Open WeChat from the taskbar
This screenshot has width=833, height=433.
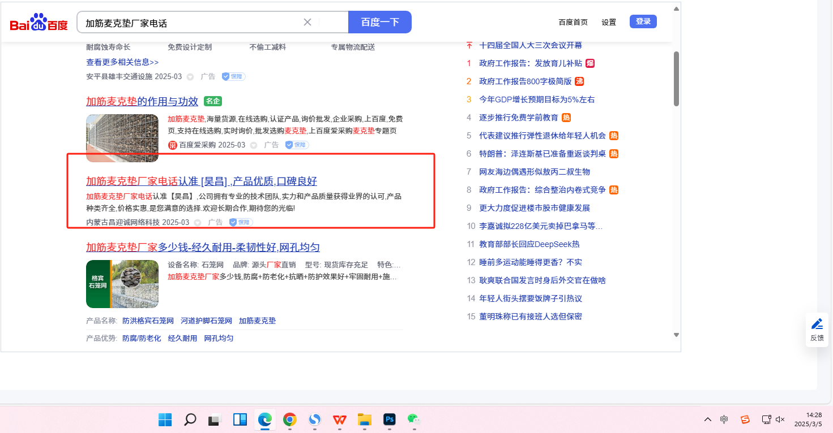click(414, 419)
